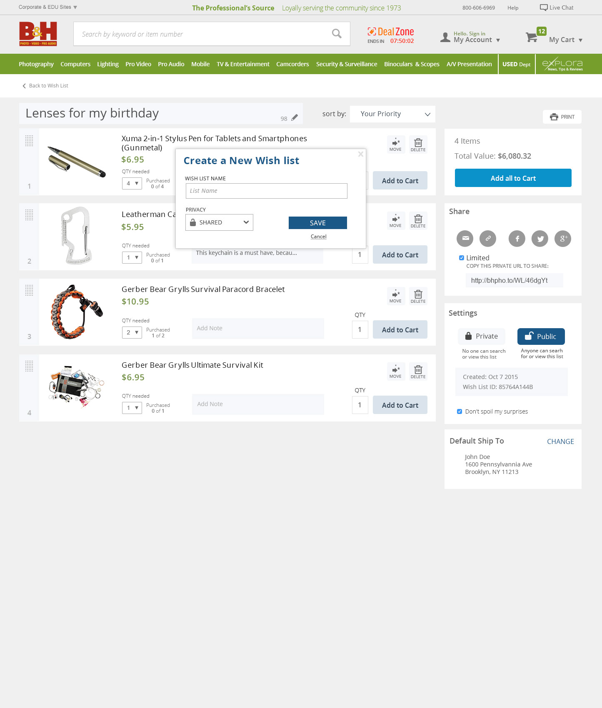The image size is (602, 708).
Task: Share wish list on Facebook
Action: click(517, 239)
